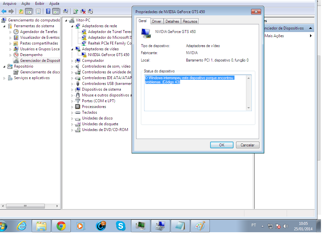Click the Up one level folder icon
The width and height of the screenshot is (328, 246).
(x=21, y=11)
